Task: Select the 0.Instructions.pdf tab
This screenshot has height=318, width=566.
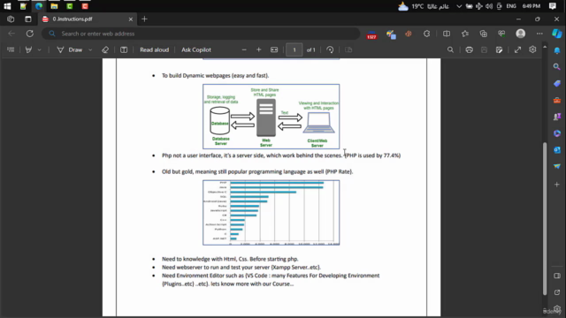Action: pyautogui.click(x=88, y=19)
